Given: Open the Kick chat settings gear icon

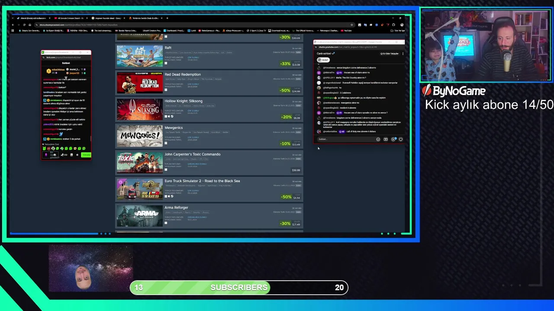Looking at the screenshot, I should click(x=77, y=155).
